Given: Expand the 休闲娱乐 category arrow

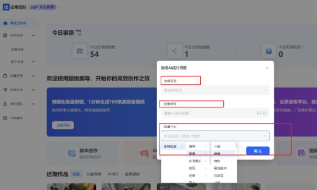Looking at the screenshot, I should (206, 161).
